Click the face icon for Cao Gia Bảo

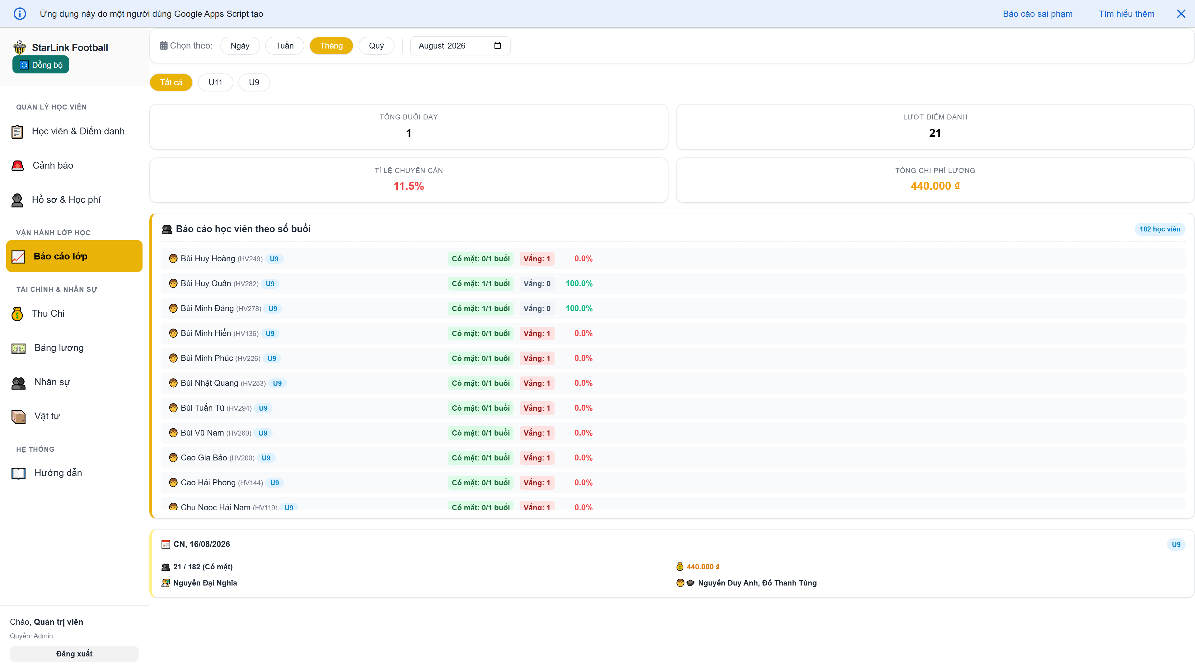click(x=173, y=458)
